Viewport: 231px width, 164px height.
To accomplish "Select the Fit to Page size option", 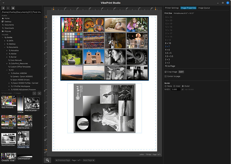I will [x=170, y=66].
